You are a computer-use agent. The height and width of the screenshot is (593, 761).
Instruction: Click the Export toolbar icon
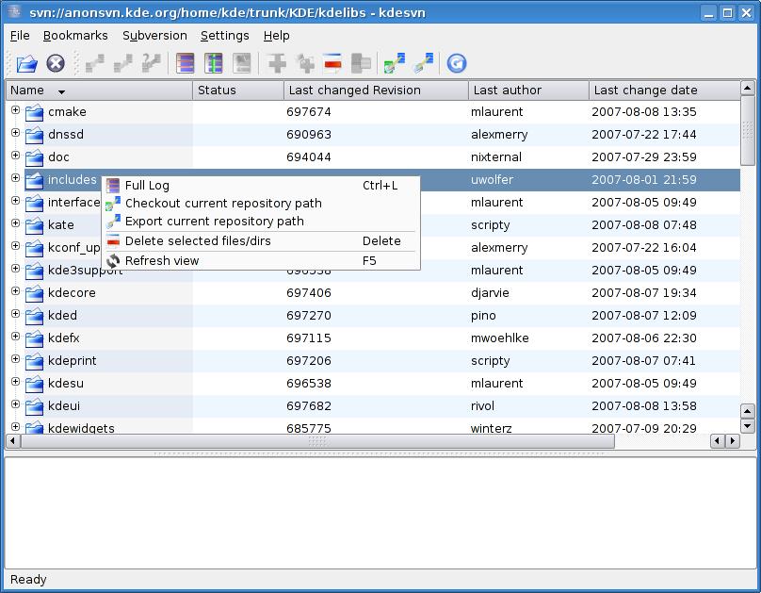(423, 63)
